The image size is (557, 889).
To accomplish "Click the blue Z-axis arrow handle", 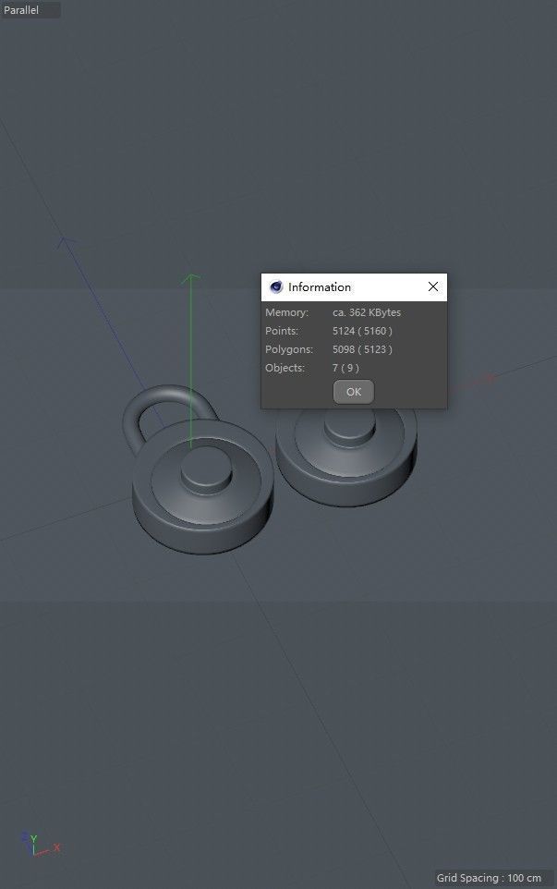I will [x=67, y=243].
